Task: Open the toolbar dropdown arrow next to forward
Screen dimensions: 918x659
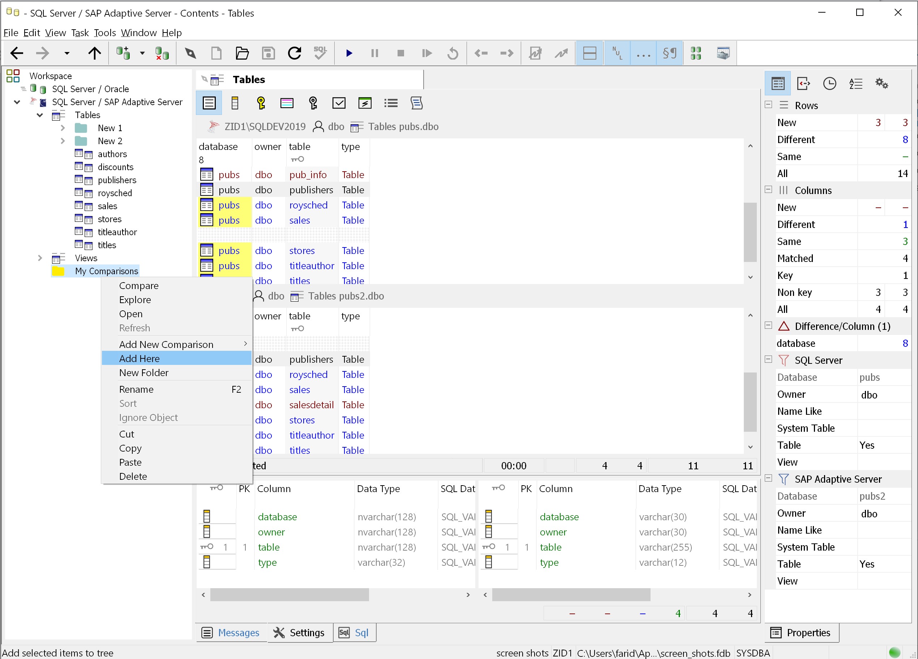Action: (x=67, y=53)
